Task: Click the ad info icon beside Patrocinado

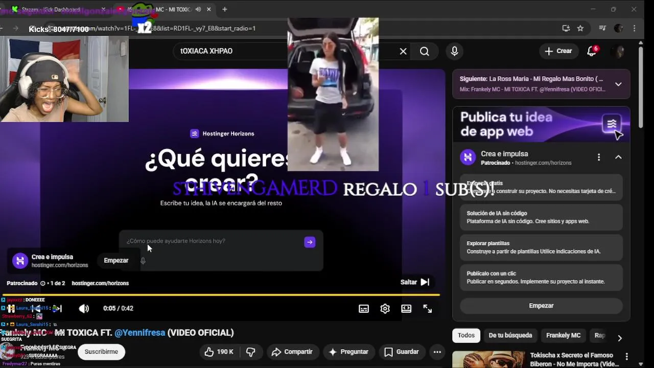Action: coord(43,283)
